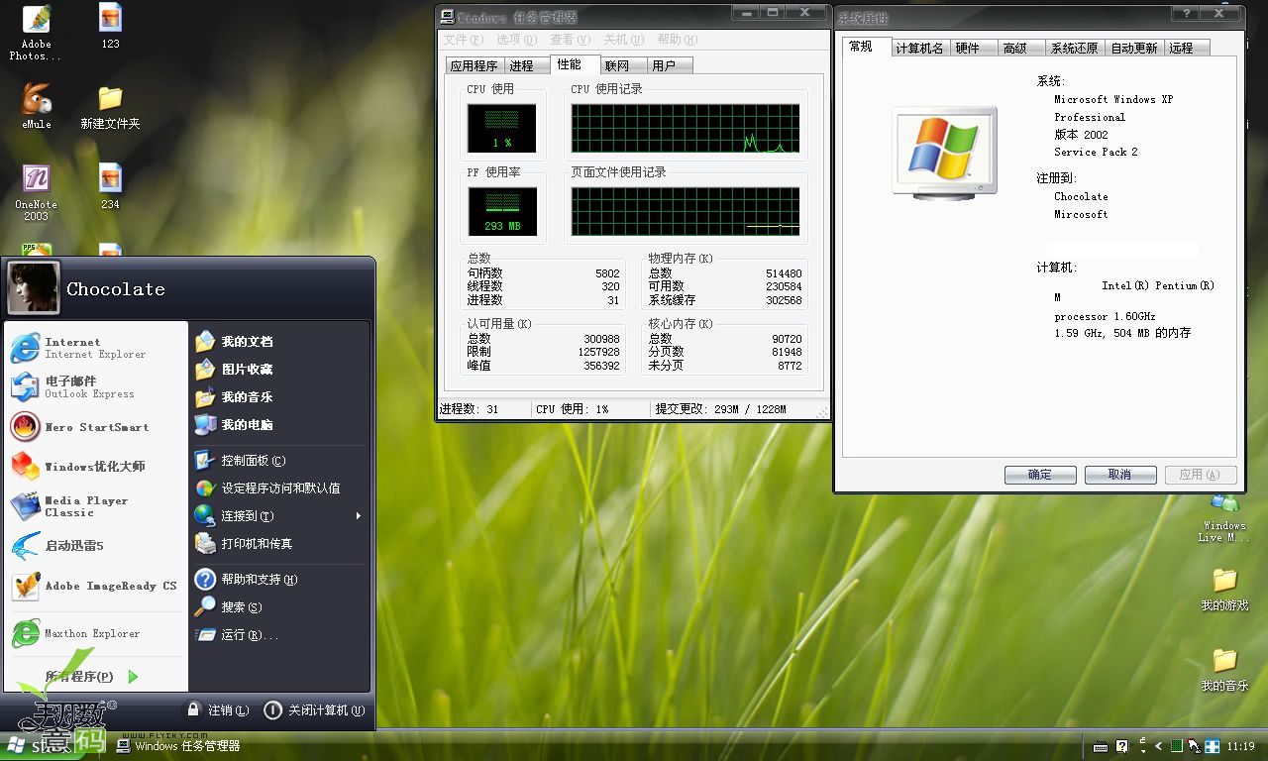Open 我的文档 in Start menu
Screen dimensions: 1268x761
pos(279,342)
